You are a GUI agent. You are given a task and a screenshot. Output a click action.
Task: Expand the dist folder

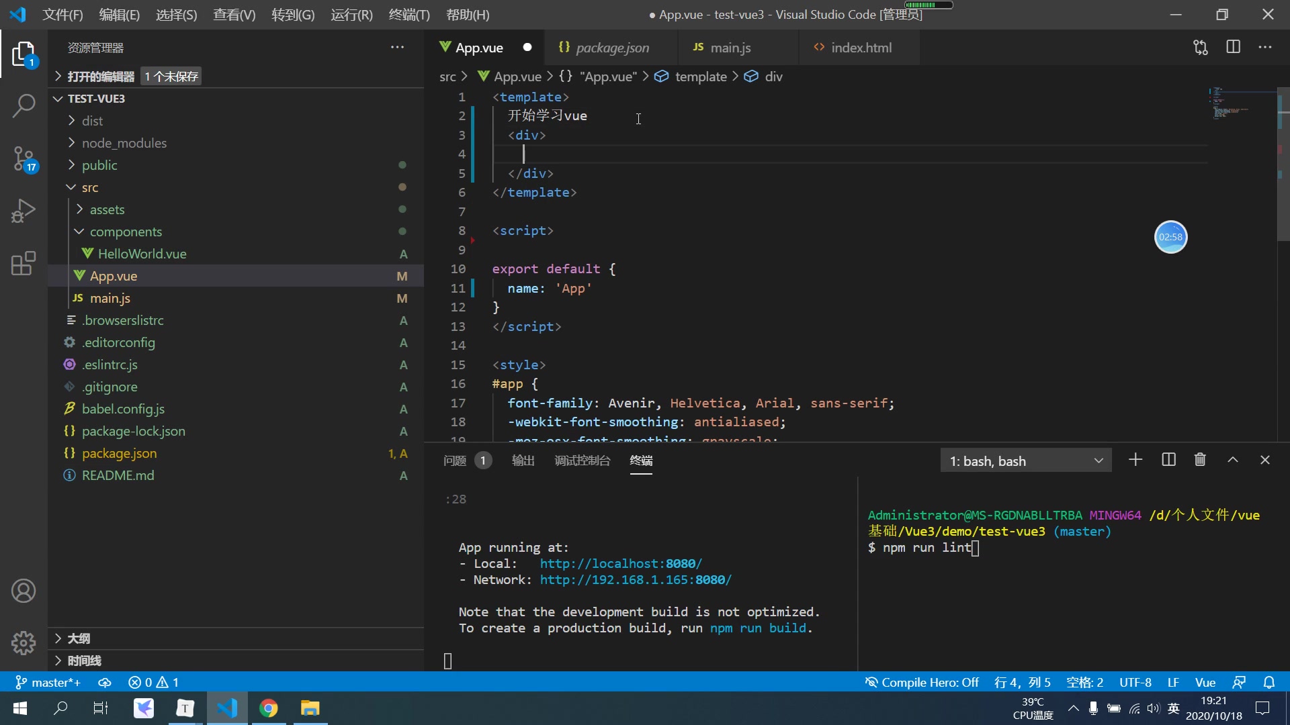pos(235,121)
